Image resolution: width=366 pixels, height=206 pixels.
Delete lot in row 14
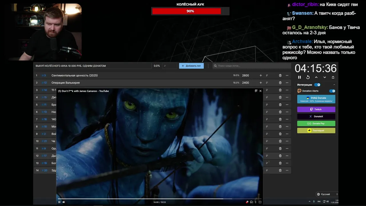pos(280,170)
